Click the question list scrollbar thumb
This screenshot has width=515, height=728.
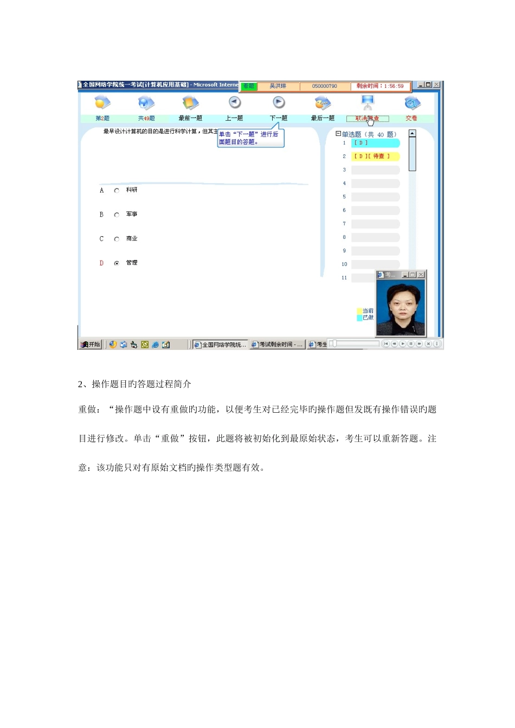pos(413,154)
